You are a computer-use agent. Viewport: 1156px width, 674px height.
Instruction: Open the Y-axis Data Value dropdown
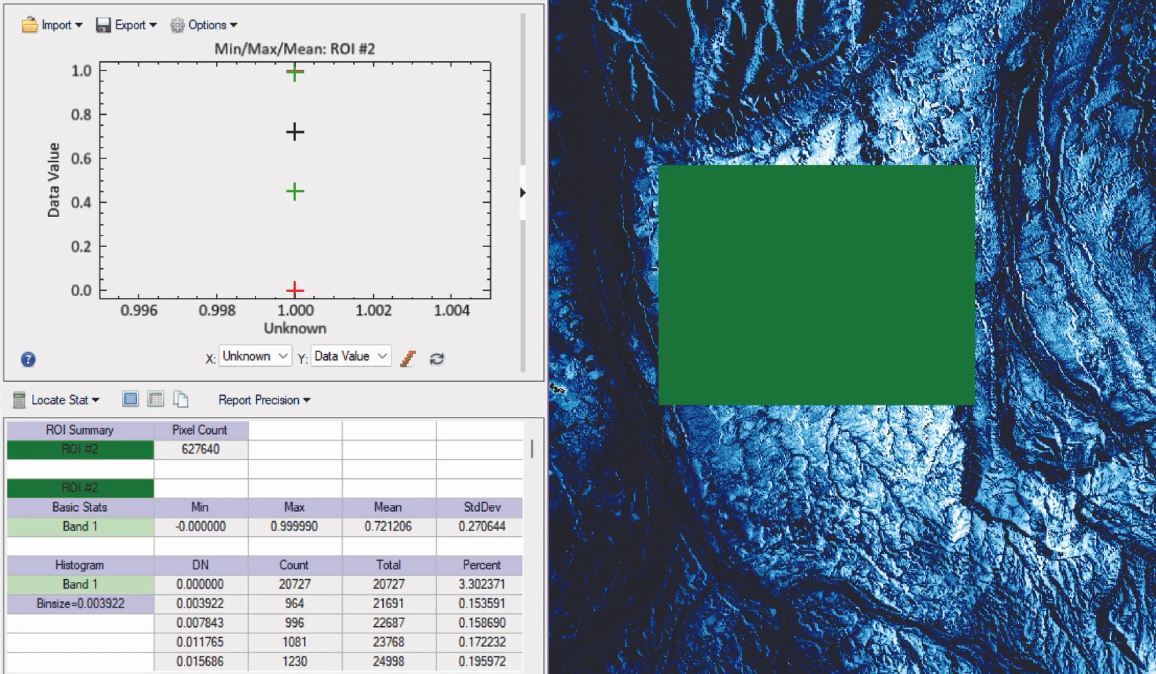point(350,356)
